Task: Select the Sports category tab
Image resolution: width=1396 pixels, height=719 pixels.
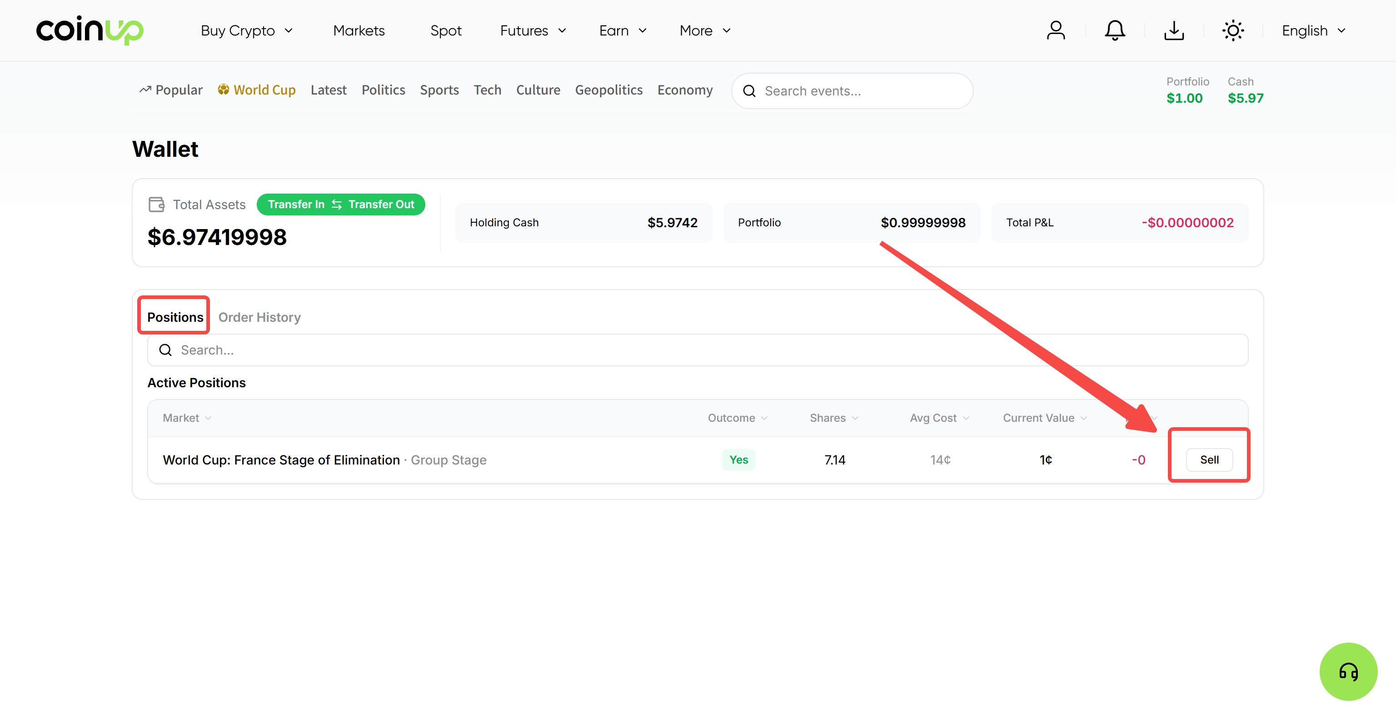Action: (439, 90)
